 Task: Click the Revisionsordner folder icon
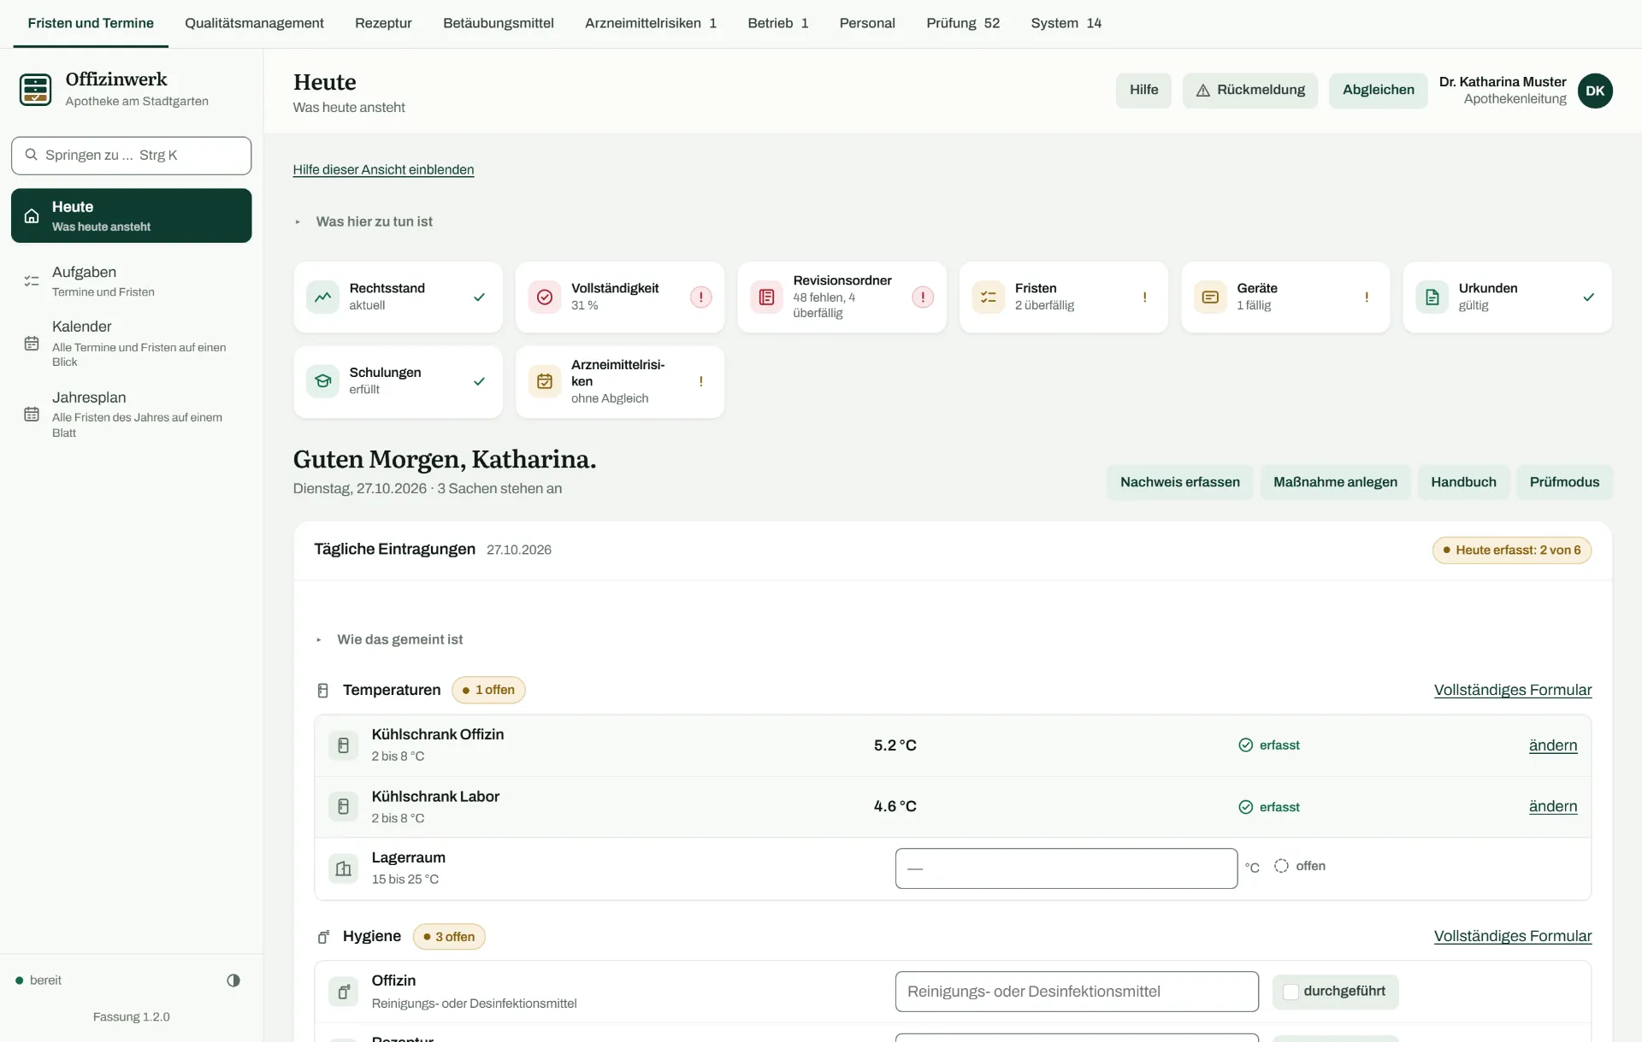click(766, 297)
